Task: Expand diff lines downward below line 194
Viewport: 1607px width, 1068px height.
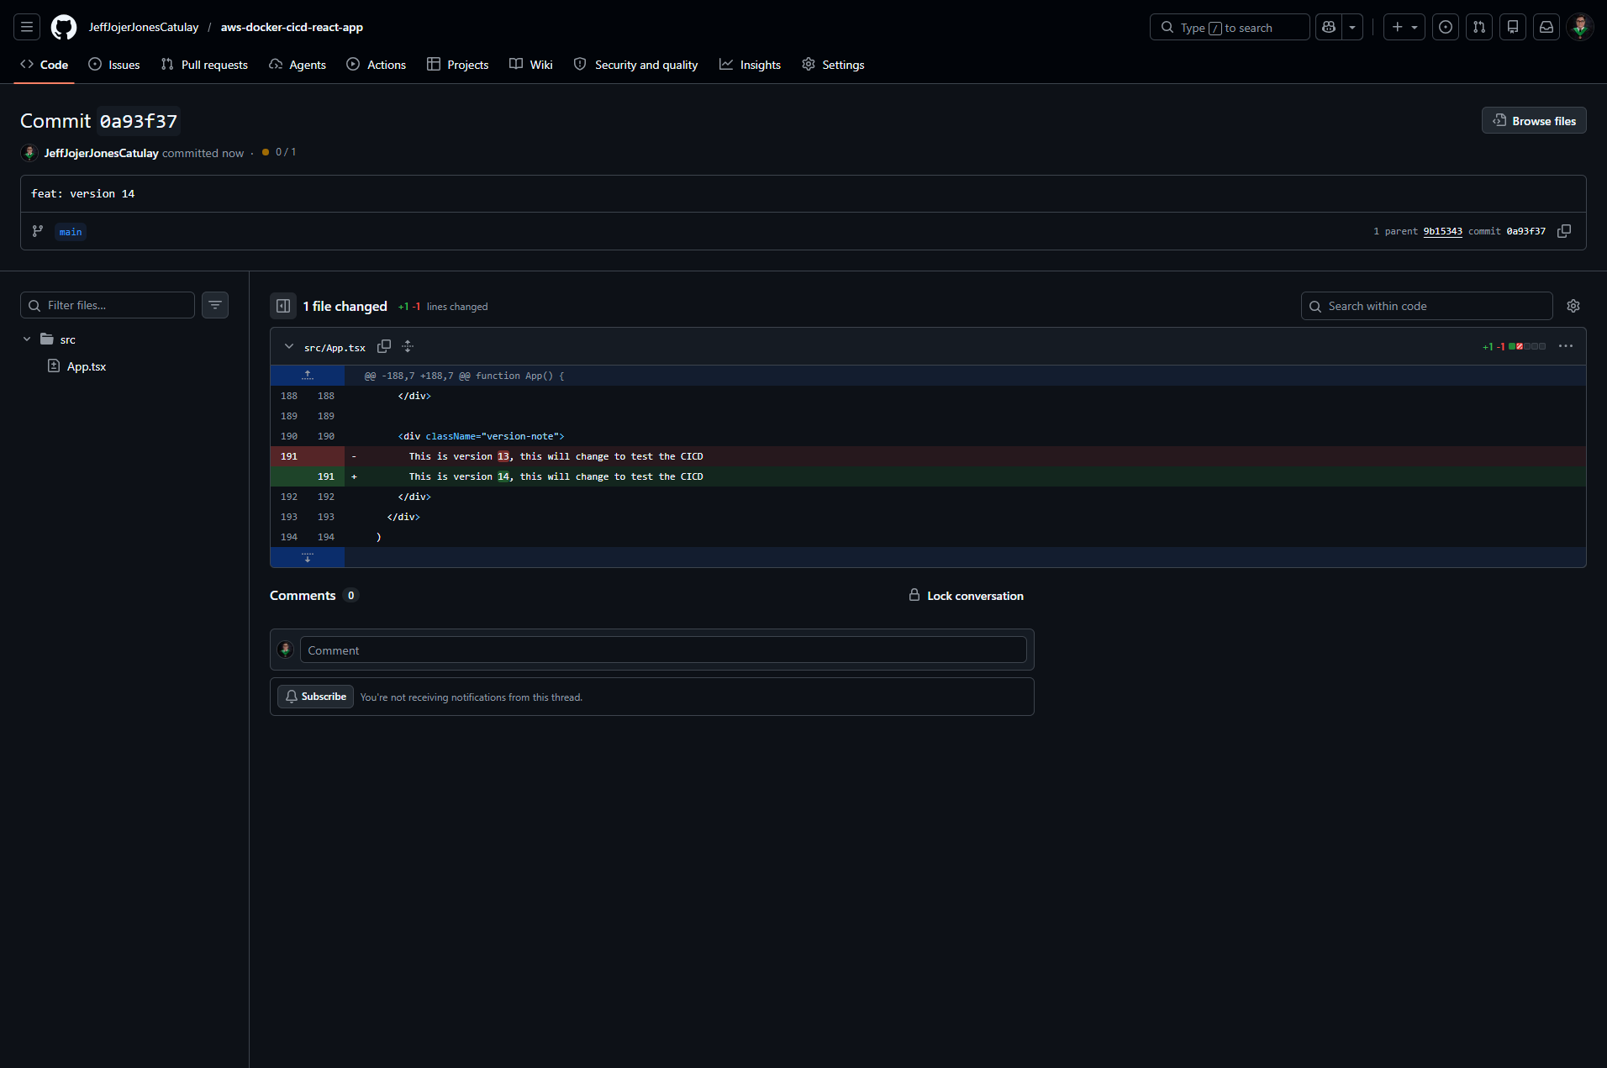Action: point(308,557)
